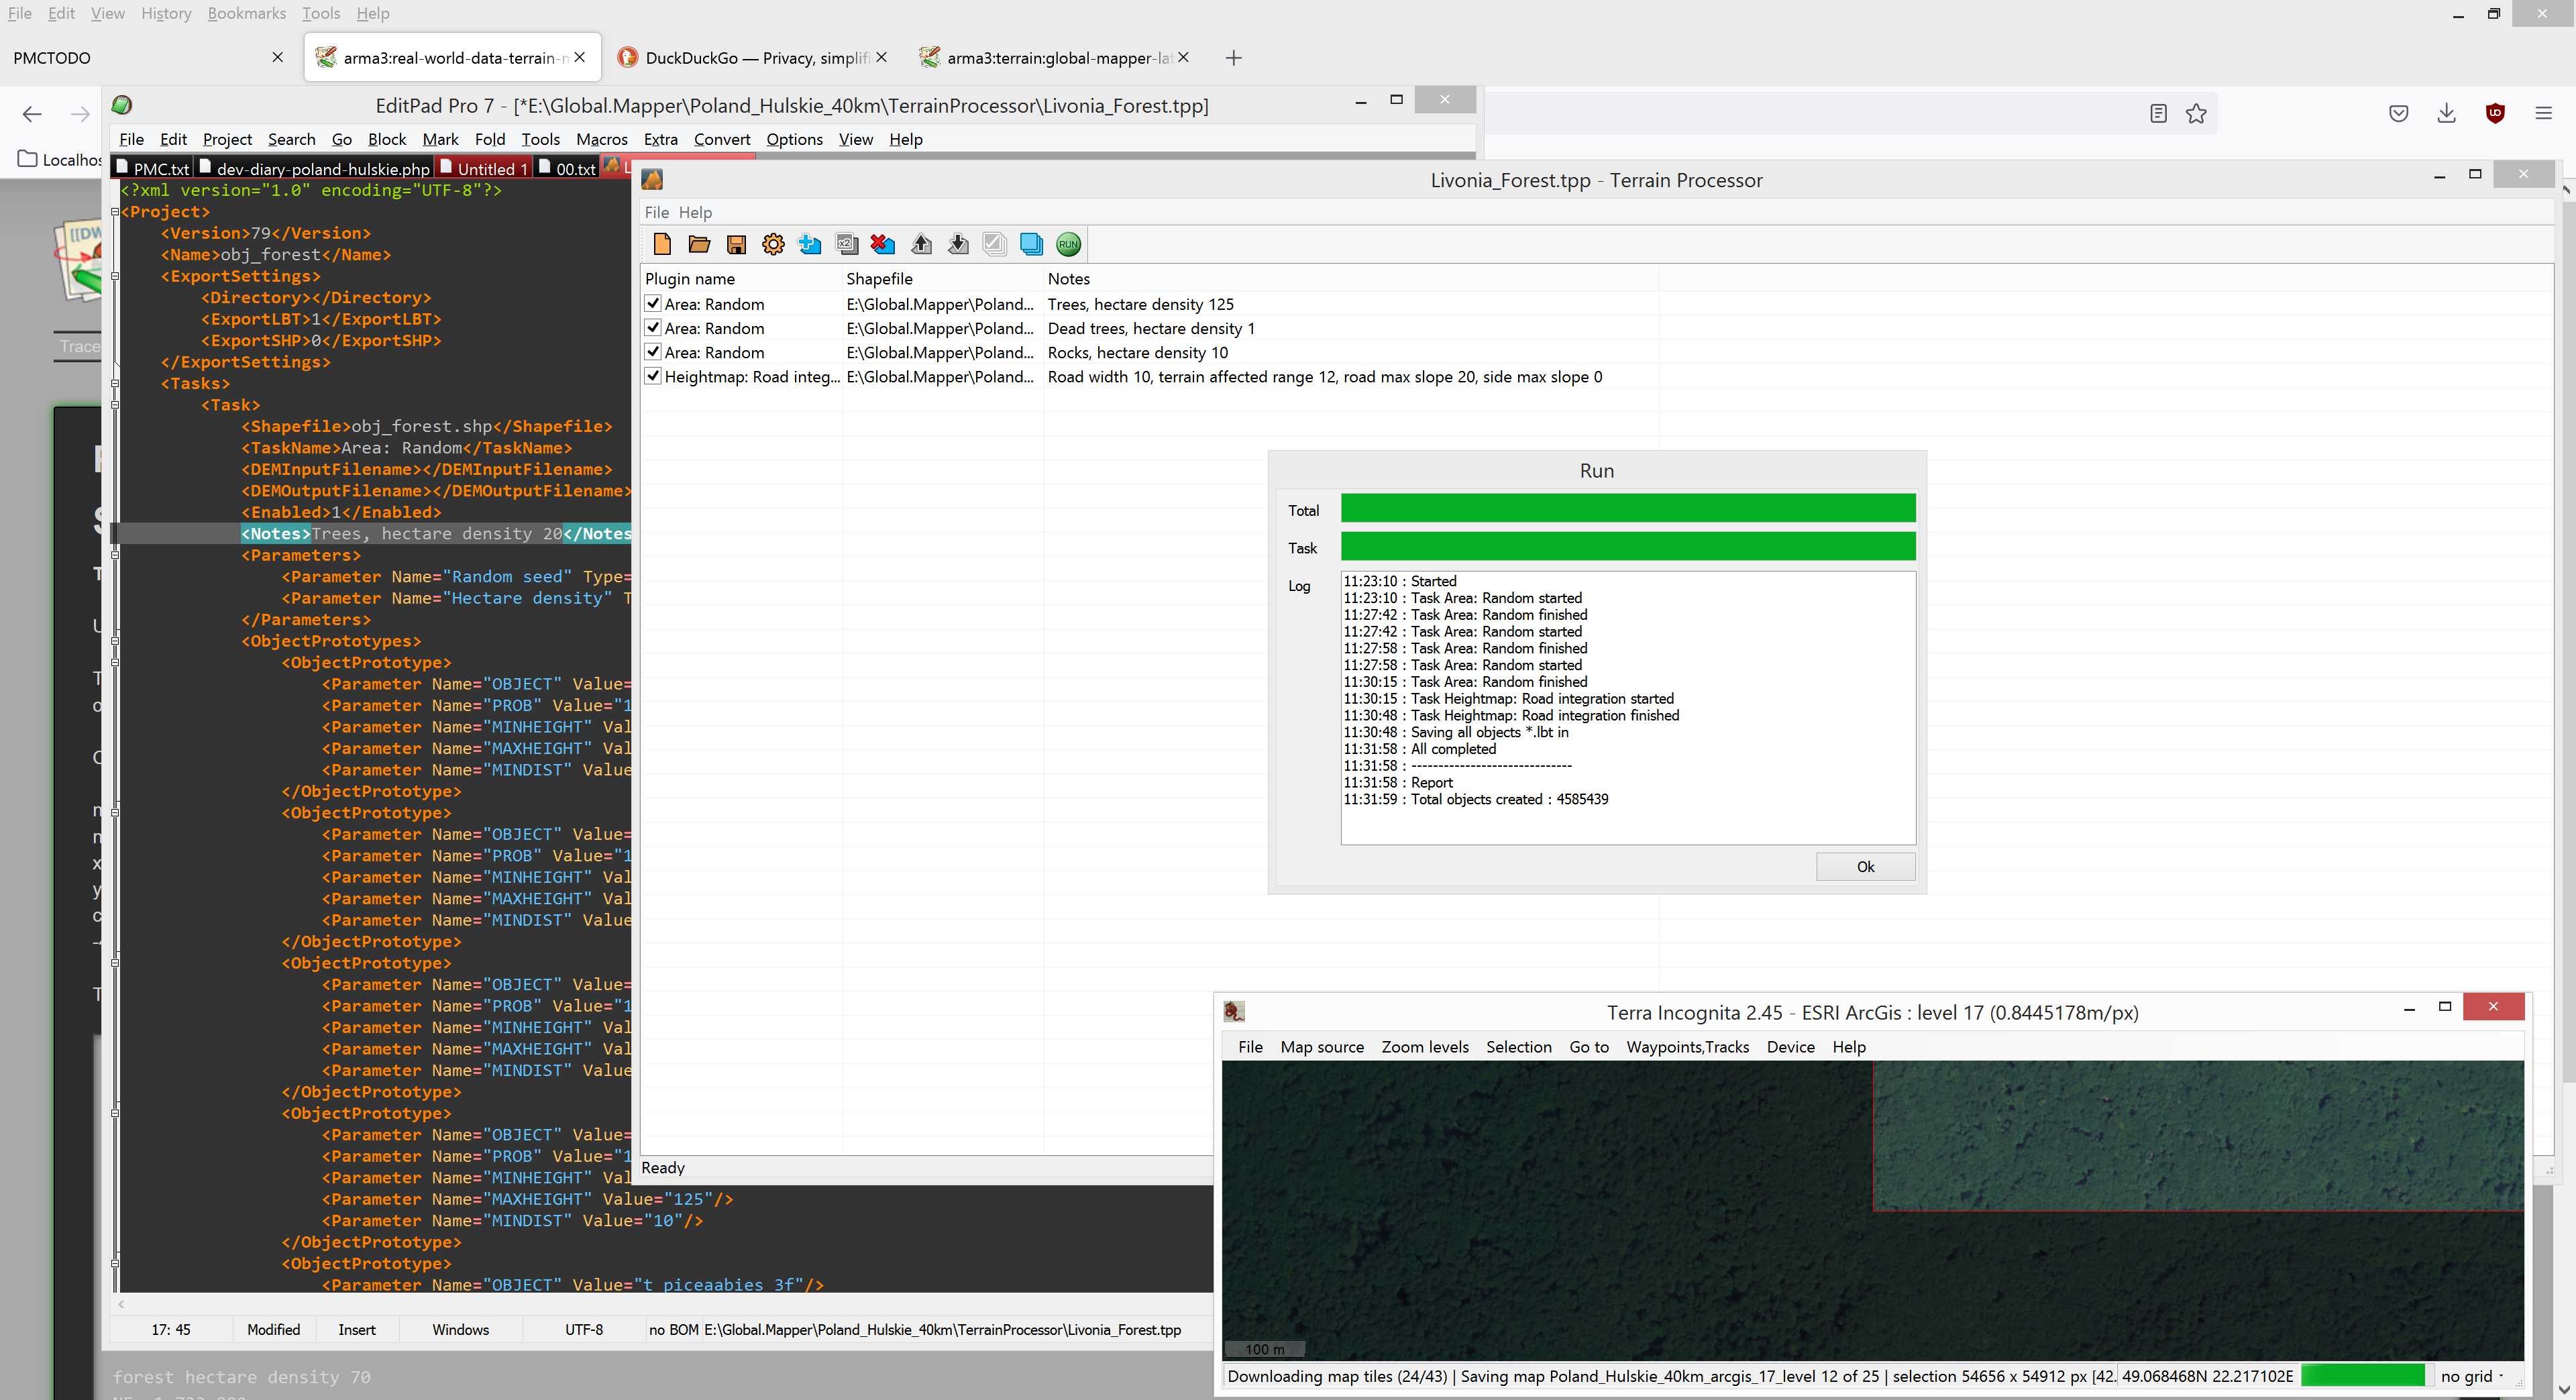Open Terra Incognita Map source menu
The image size is (2576, 1400).
1321,1047
